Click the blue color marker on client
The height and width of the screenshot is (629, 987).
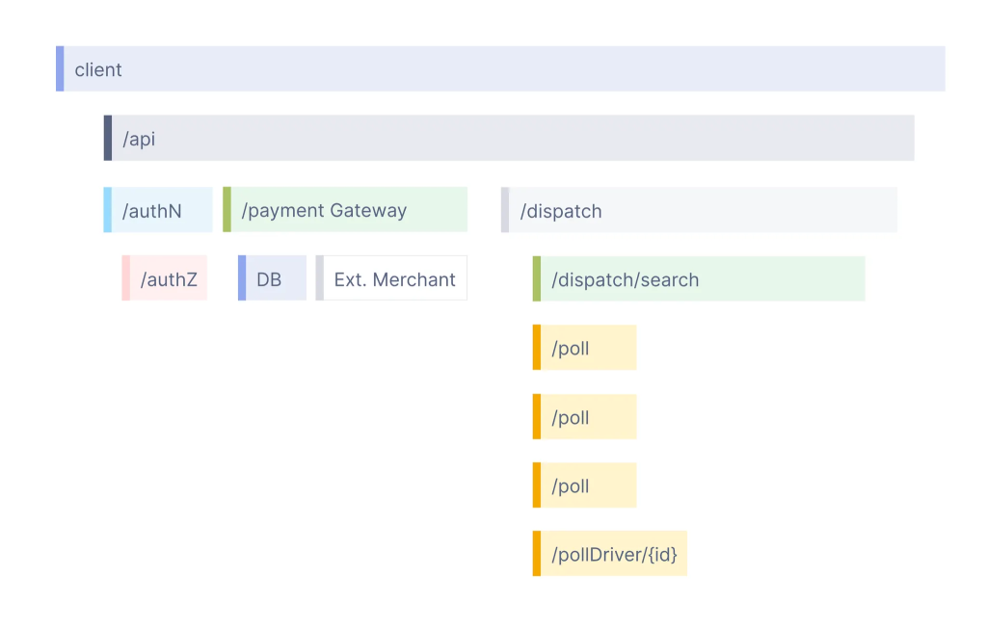point(60,69)
